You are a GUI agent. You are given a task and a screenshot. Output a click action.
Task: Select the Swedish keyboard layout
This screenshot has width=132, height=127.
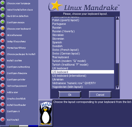[83, 46]
